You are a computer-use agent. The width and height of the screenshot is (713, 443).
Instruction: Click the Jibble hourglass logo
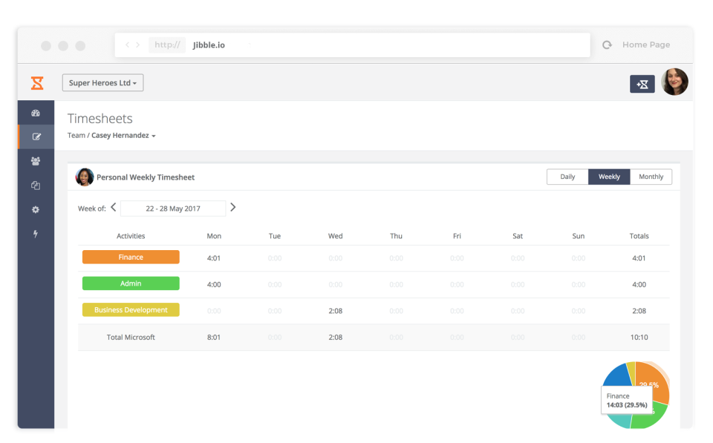click(37, 83)
